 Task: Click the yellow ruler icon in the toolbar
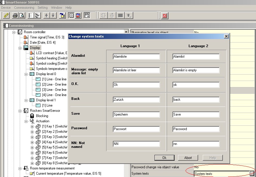tap(6, 15)
